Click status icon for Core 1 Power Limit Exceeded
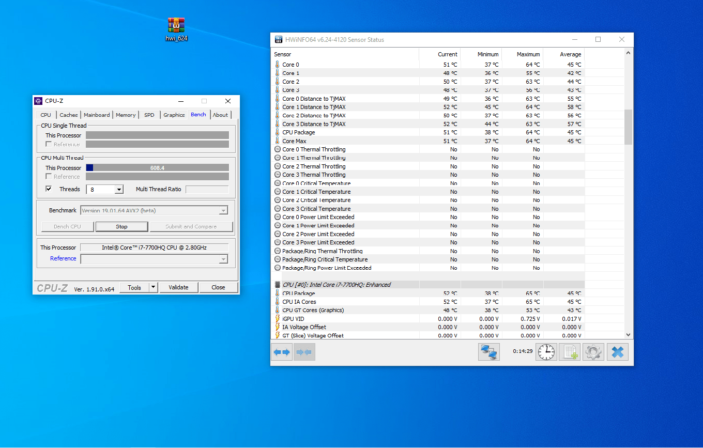 pyautogui.click(x=278, y=225)
